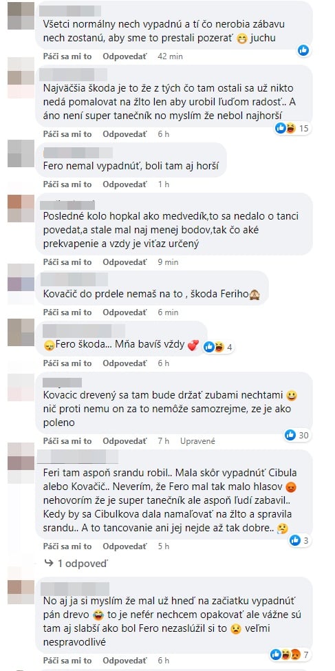
Task: Click like reaction icon on first comment
Action: click(303, 50)
